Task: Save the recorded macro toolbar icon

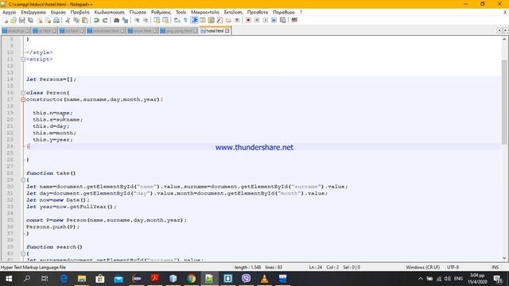Action: [283, 20]
